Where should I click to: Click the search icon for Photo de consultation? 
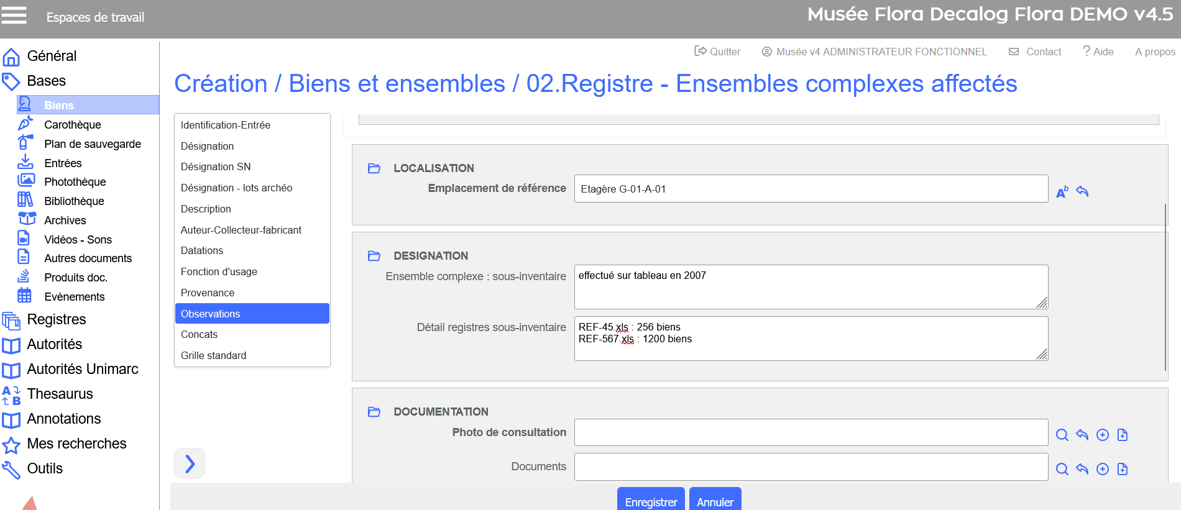pos(1062,435)
